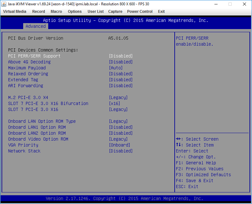This screenshot has width=252, height=204.
Task: Select the PCI PERR/SERR Support setting
Action: coord(34,56)
